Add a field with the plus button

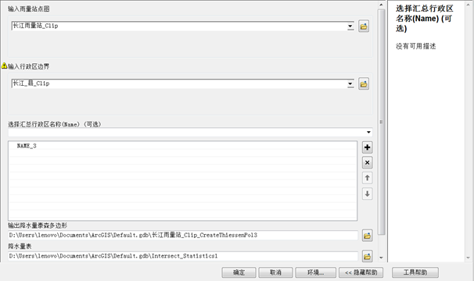pyautogui.click(x=368, y=148)
